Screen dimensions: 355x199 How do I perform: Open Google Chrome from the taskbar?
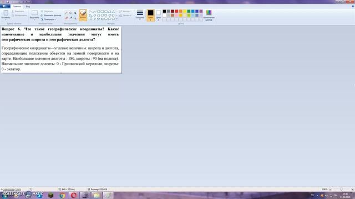(x=62, y=195)
